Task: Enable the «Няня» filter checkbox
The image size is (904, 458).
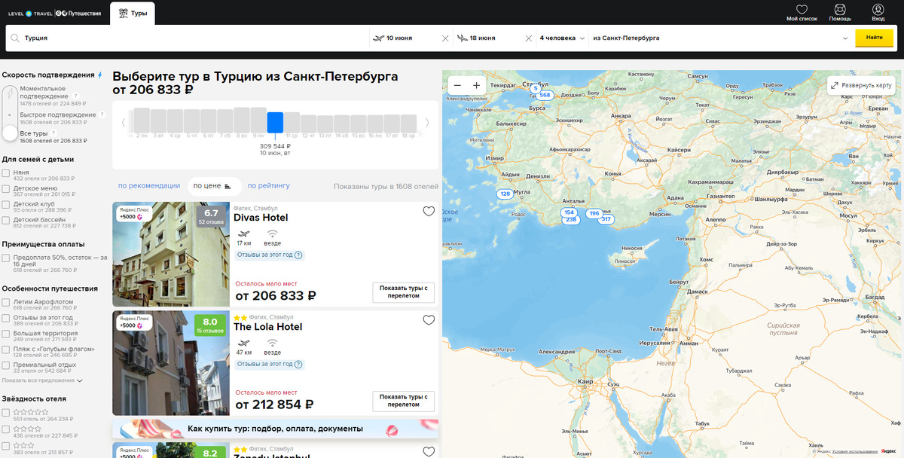Action: (5, 171)
